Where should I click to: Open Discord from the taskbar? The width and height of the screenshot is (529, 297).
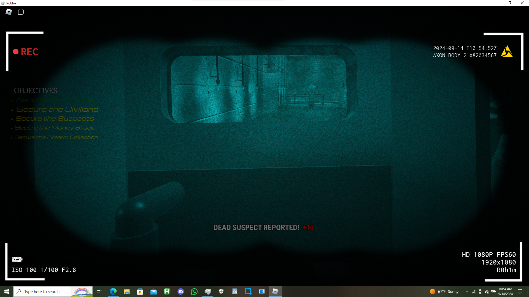[x=181, y=291]
